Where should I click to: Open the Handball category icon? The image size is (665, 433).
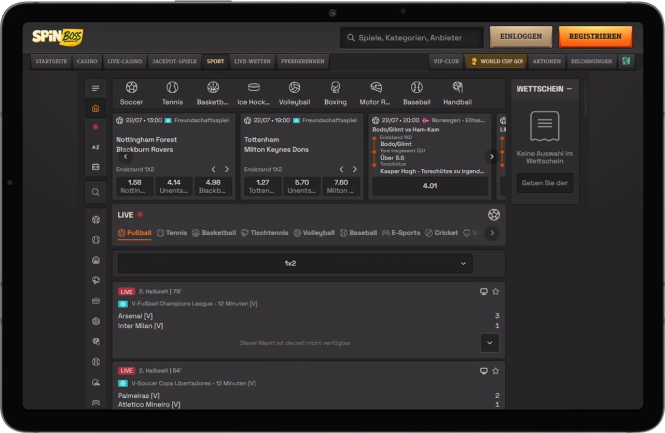point(458,87)
